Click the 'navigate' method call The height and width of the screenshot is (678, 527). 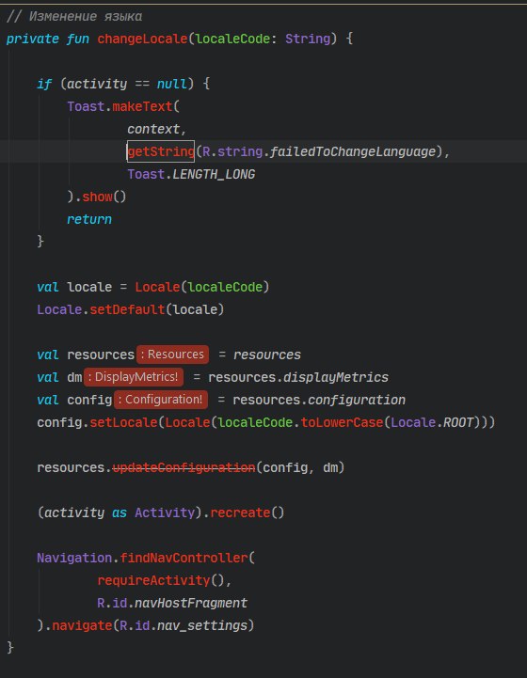(x=82, y=625)
